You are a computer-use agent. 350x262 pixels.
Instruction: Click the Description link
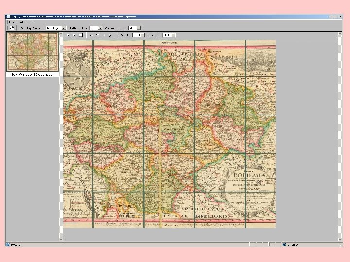[x=46, y=74]
